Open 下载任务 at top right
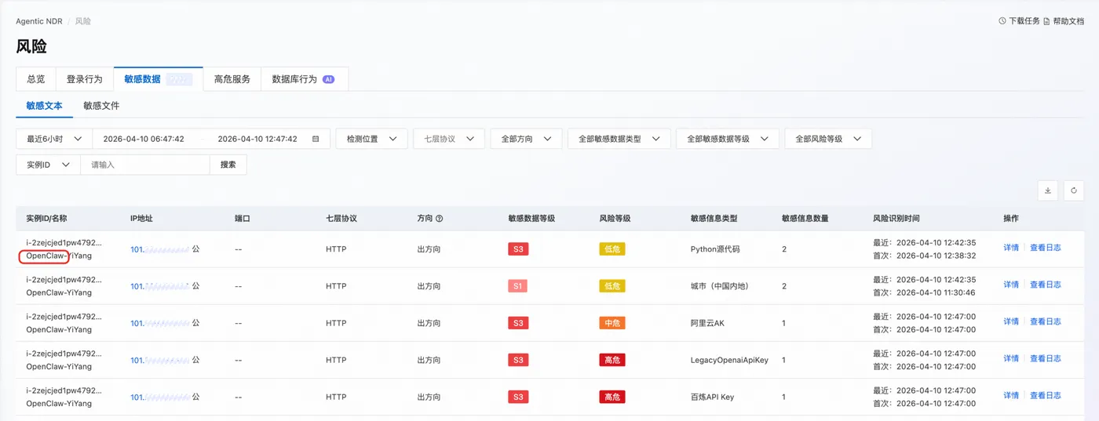The image size is (1099, 421). pyautogui.click(x=1019, y=21)
